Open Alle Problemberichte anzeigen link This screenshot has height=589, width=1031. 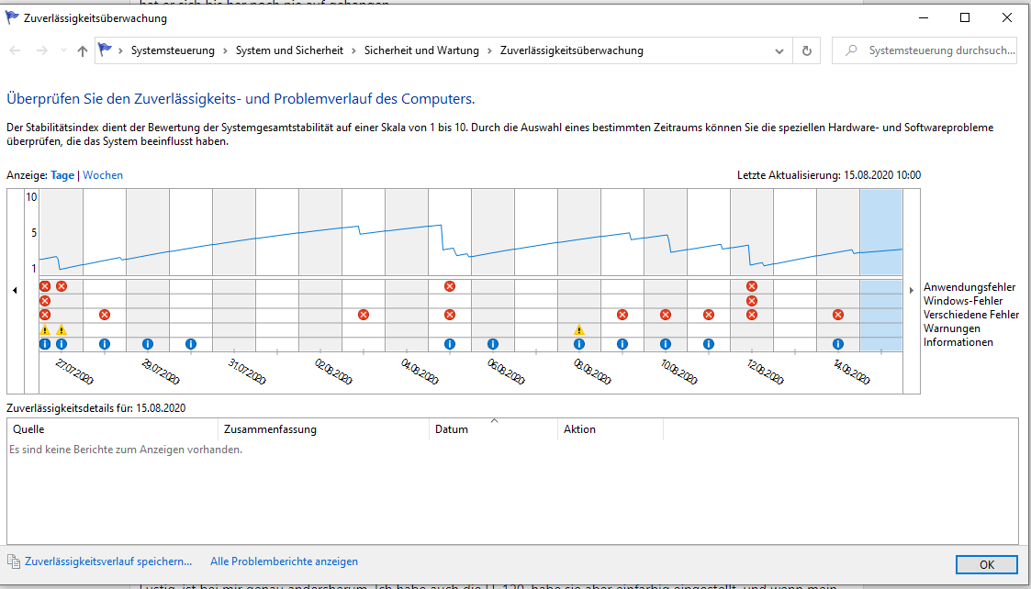point(284,561)
